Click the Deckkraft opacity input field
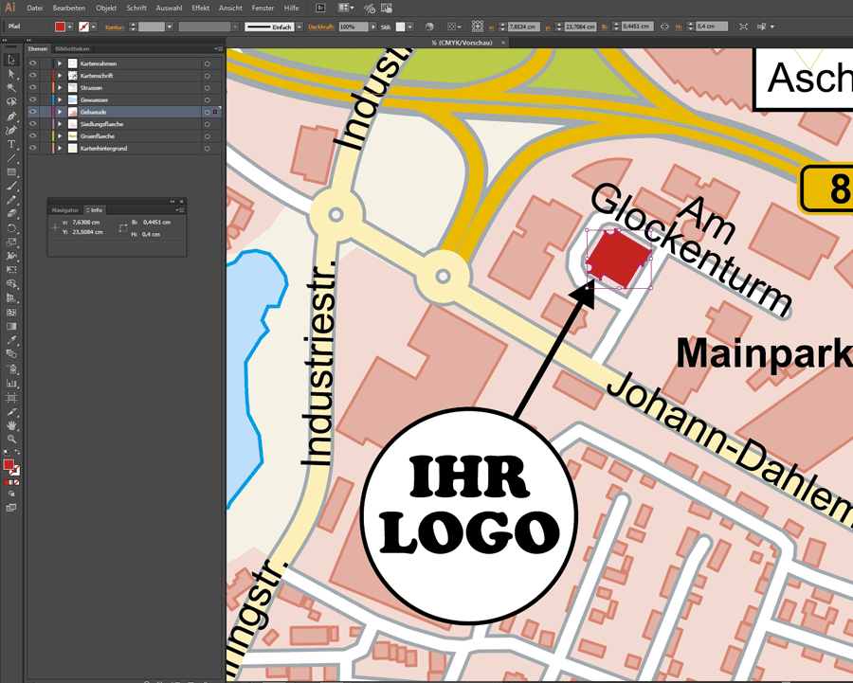This screenshot has width=853, height=683. click(352, 27)
